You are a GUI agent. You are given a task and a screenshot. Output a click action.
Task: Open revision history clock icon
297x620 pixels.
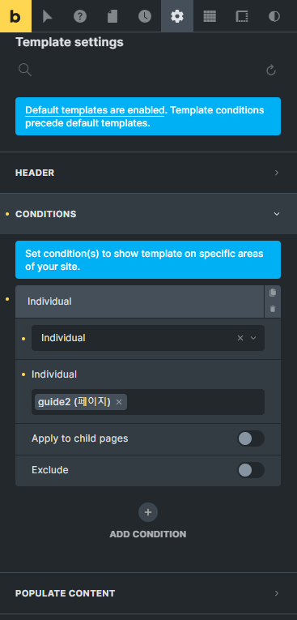pos(145,16)
